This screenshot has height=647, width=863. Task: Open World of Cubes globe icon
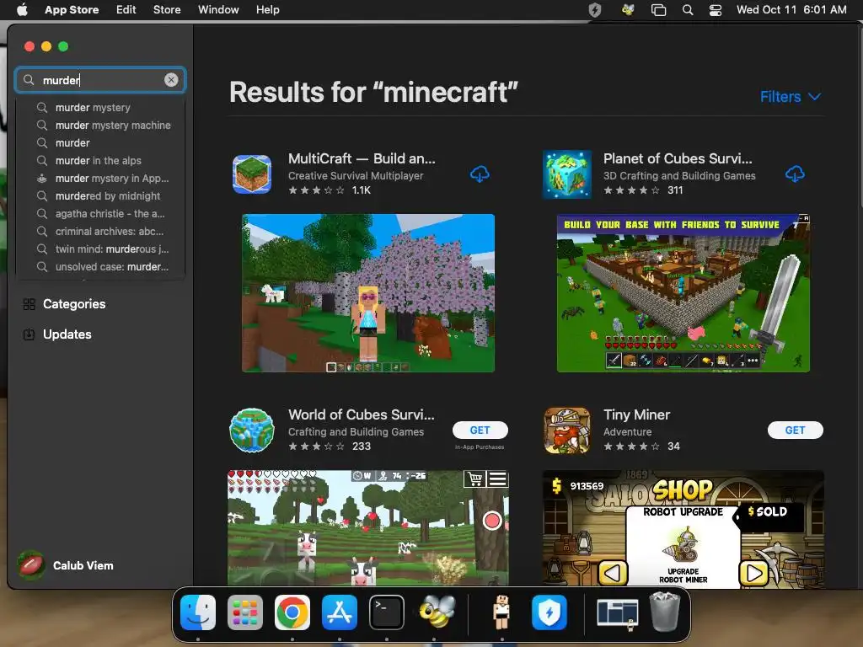pyautogui.click(x=251, y=430)
